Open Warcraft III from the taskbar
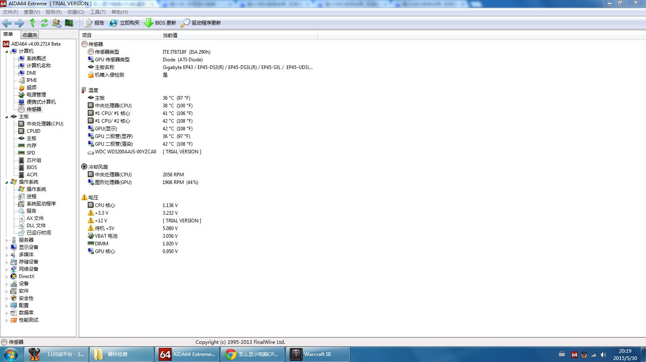The width and height of the screenshot is (646, 362). (317, 354)
